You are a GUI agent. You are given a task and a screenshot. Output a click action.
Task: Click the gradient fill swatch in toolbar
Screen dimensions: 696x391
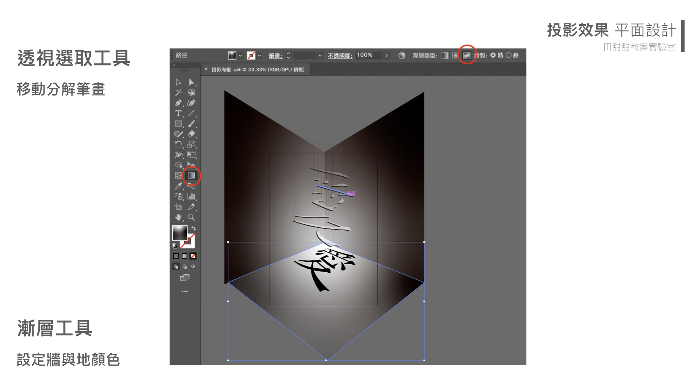tap(179, 233)
